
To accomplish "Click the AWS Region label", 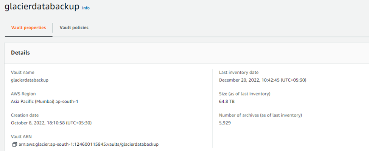I will (x=23, y=94).
